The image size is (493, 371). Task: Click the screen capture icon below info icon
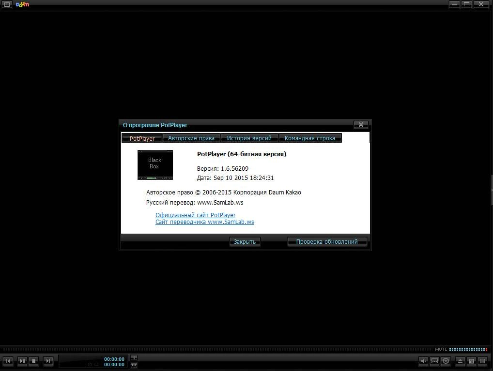tap(134, 365)
